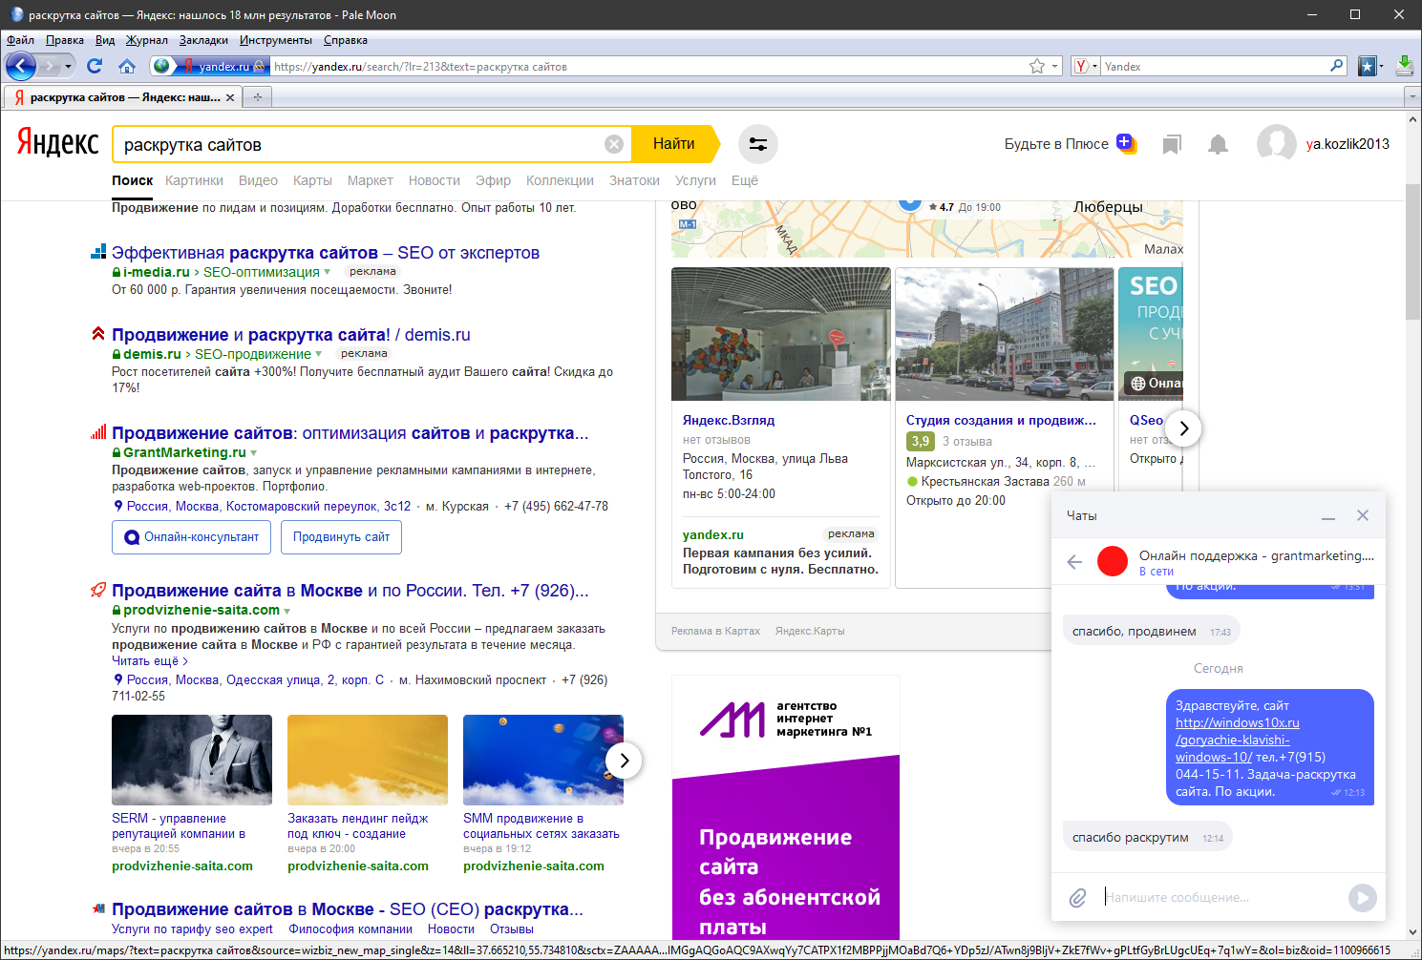Click the ya.kozlik2013 account name
Screen dimensions: 1422x960
(x=1348, y=144)
